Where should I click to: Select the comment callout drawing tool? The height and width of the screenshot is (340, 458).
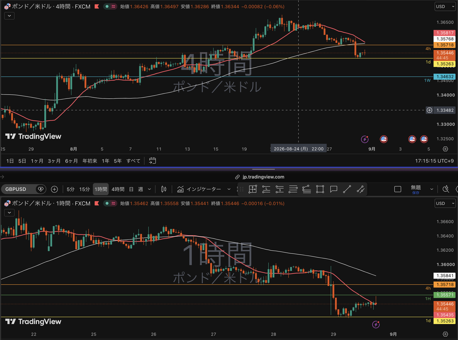tap(334, 189)
